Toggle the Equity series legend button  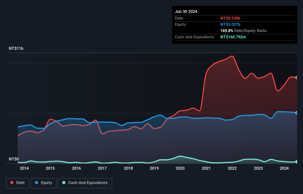click(44, 183)
